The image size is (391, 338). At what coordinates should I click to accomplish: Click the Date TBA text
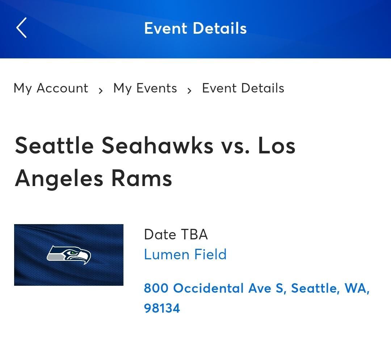pyautogui.click(x=176, y=234)
